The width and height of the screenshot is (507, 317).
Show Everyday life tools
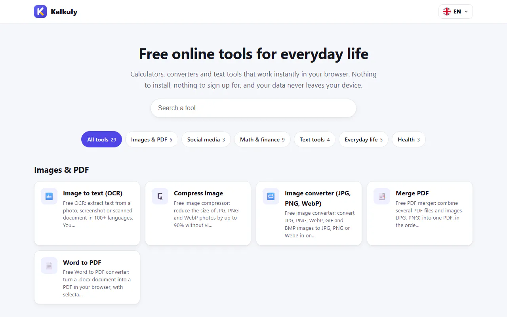click(x=364, y=139)
